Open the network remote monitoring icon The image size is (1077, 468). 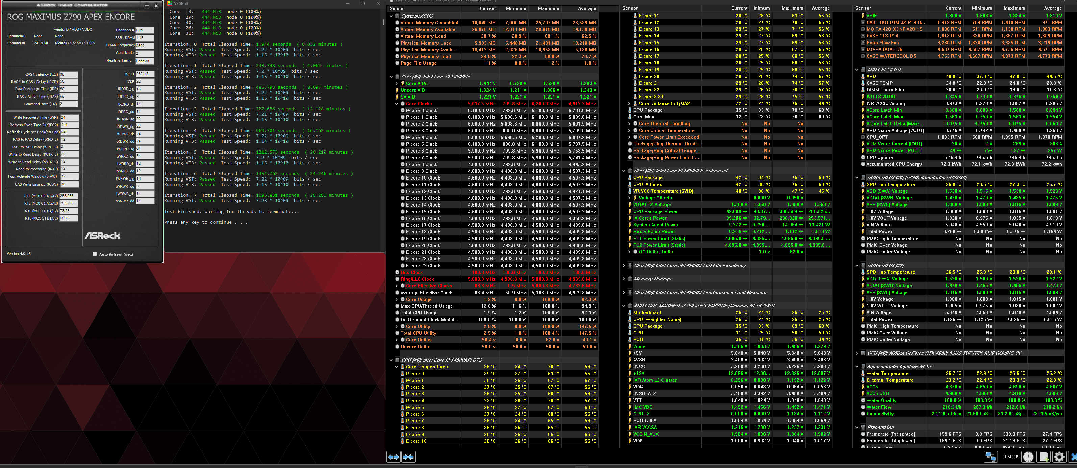pyautogui.click(x=991, y=457)
